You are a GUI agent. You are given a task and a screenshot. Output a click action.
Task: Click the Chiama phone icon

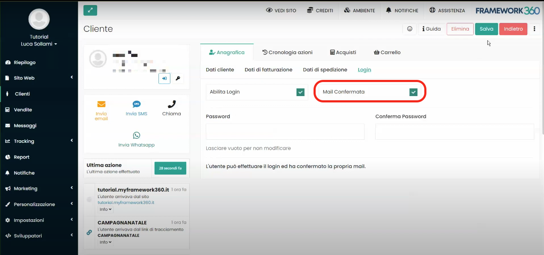[171, 104]
